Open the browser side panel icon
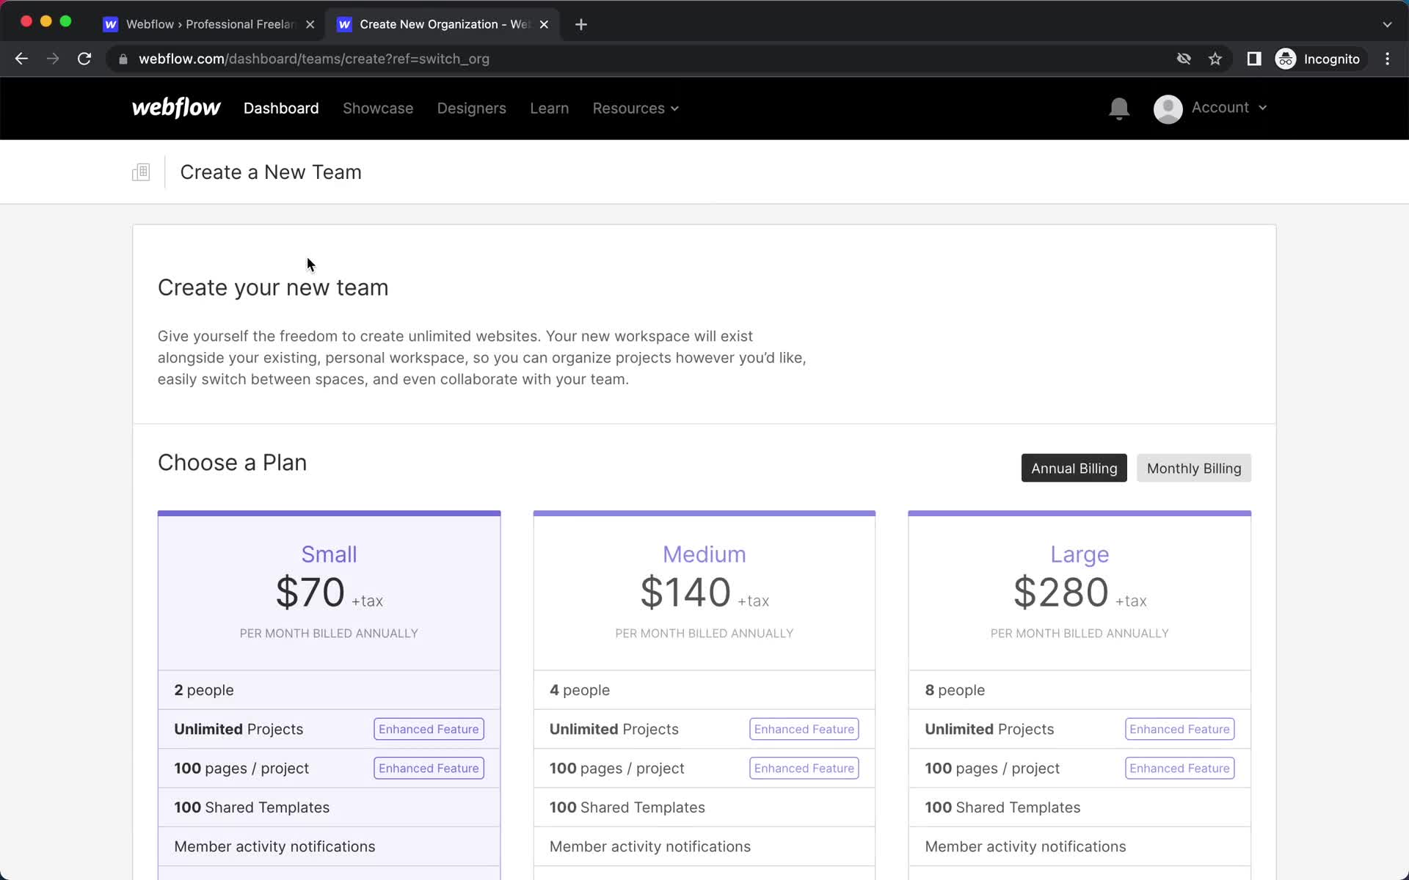1409x880 pixels. [1254, 59]
